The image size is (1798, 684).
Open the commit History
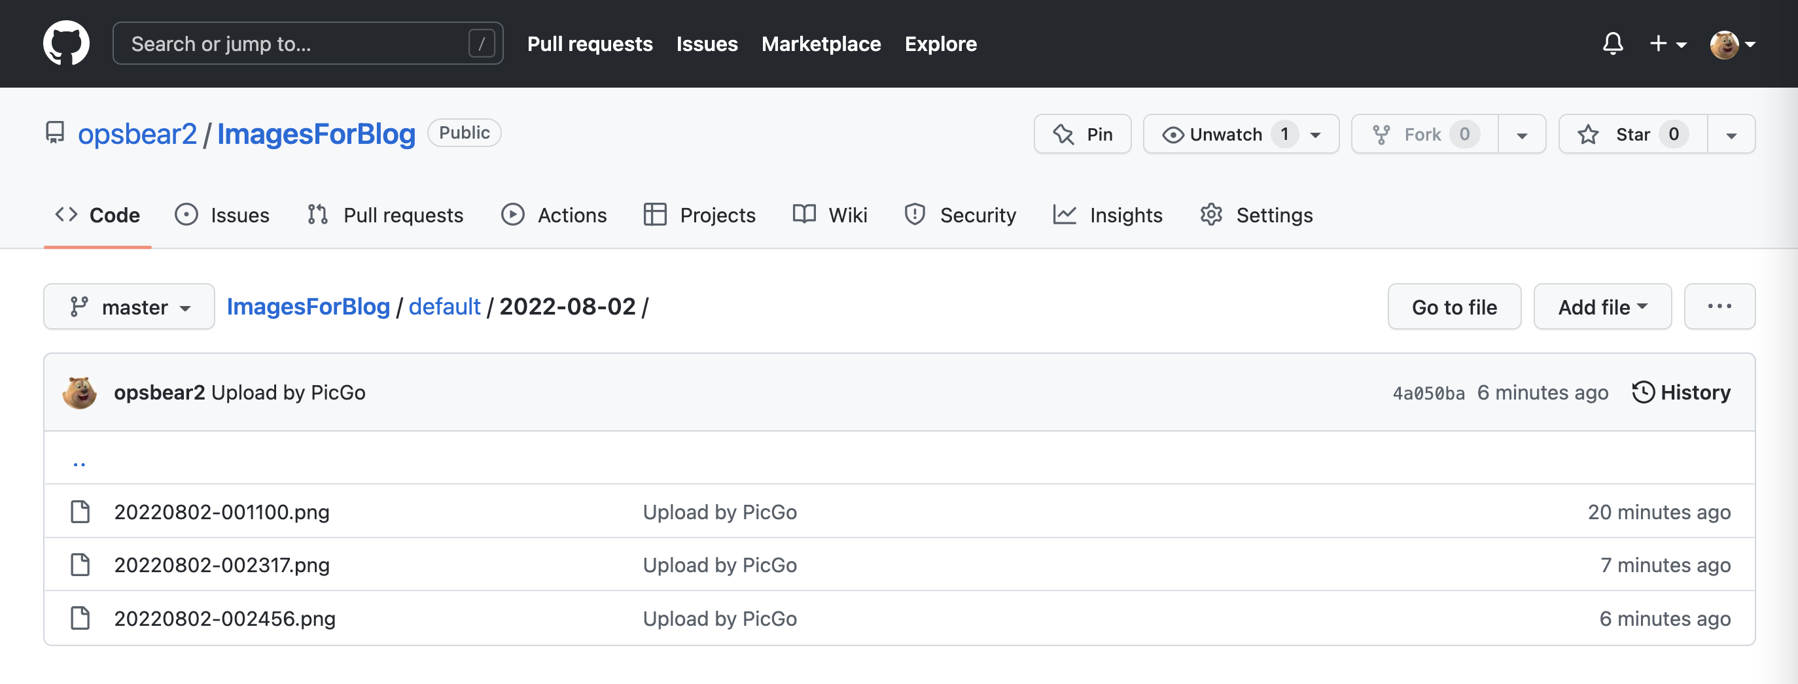(x=1681, y=392)
